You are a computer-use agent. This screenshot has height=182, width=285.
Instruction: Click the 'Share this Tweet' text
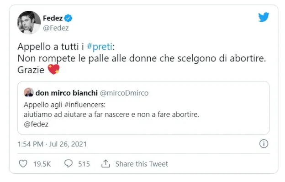click(x=142, y=164)
